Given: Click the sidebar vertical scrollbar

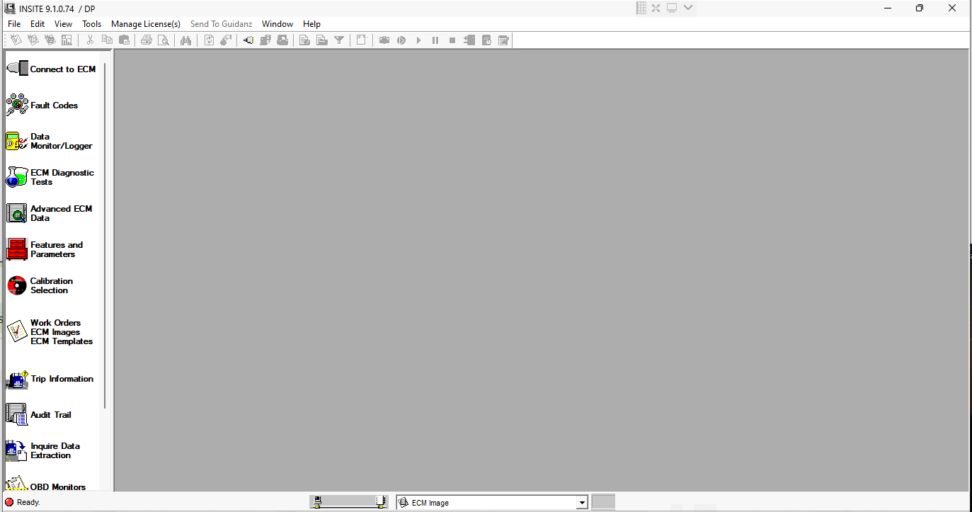Looking at the screenshot, I should [x=105, y=234].
